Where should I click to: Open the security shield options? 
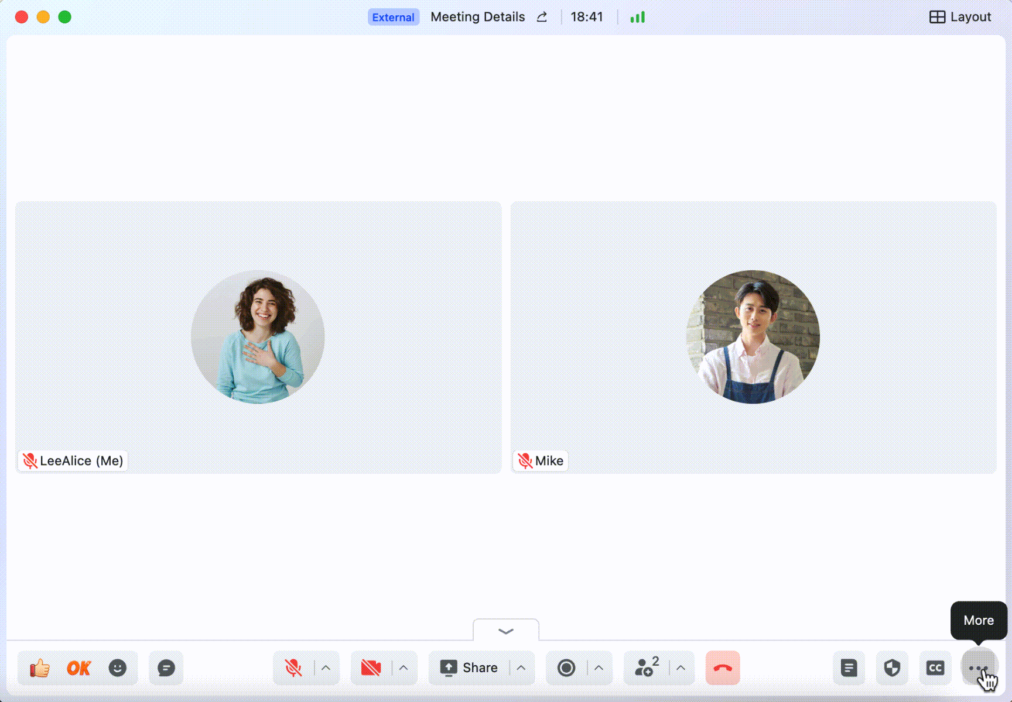892,668
